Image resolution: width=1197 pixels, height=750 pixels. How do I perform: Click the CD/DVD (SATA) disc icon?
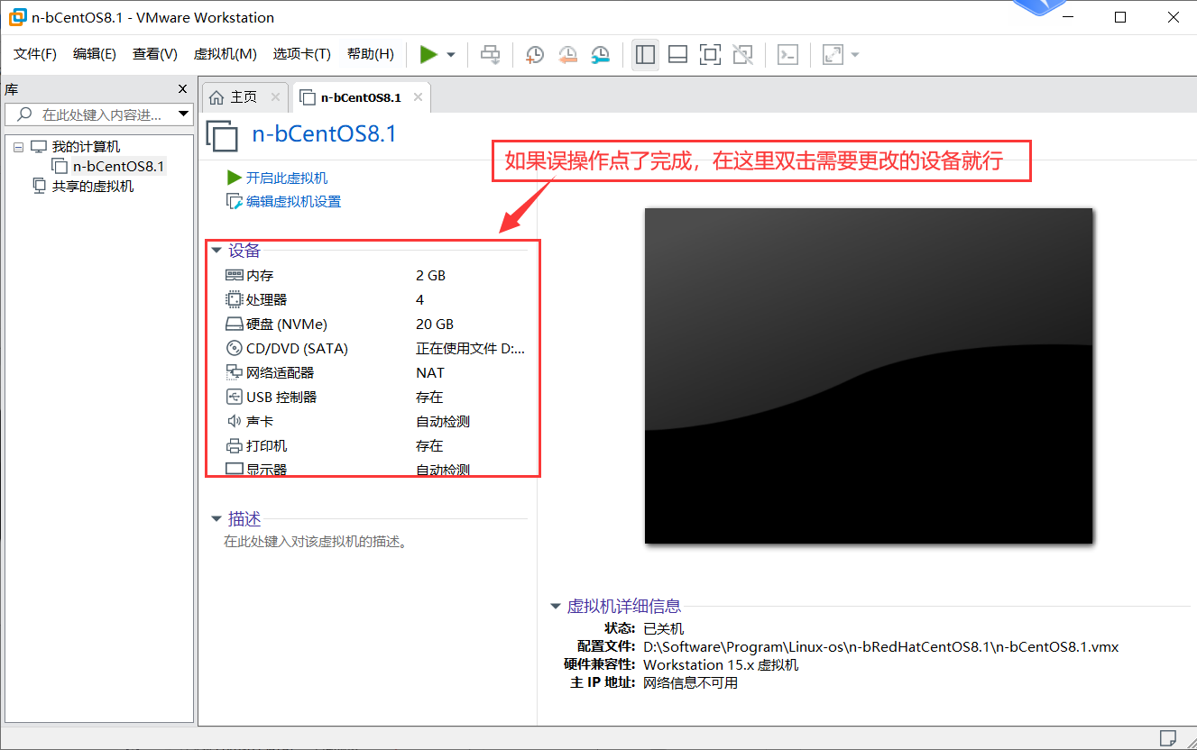[x=234, y=348]
